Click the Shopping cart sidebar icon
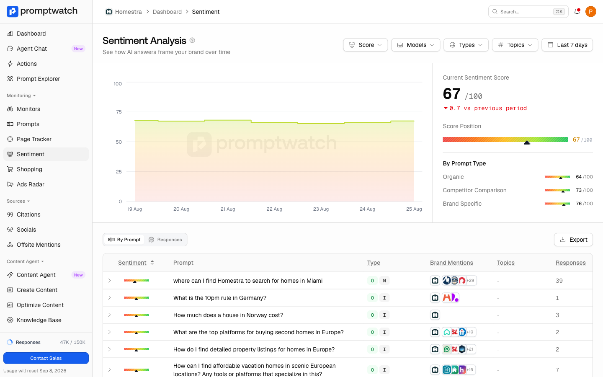 [10, 169]
